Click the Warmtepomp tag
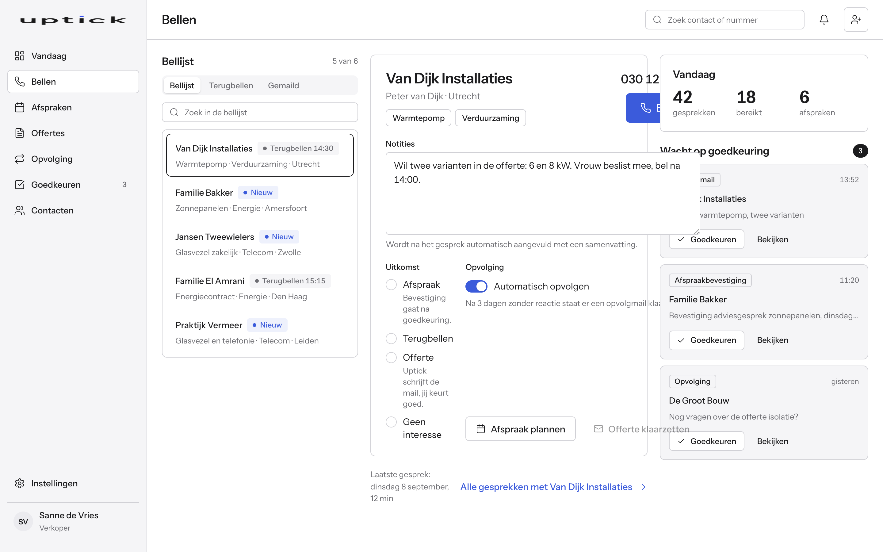This screenshot has width=883, height=552. (418, 118)
